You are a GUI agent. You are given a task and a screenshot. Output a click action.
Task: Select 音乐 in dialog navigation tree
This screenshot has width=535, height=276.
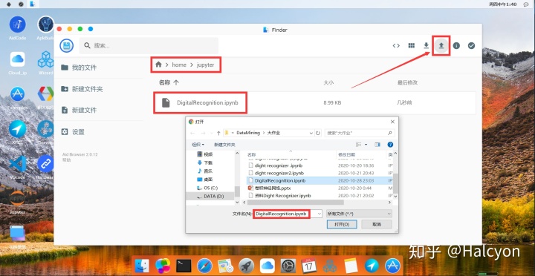click(x=205, y=171)
